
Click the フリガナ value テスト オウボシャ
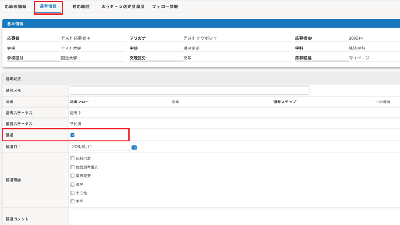pos(200,38)
